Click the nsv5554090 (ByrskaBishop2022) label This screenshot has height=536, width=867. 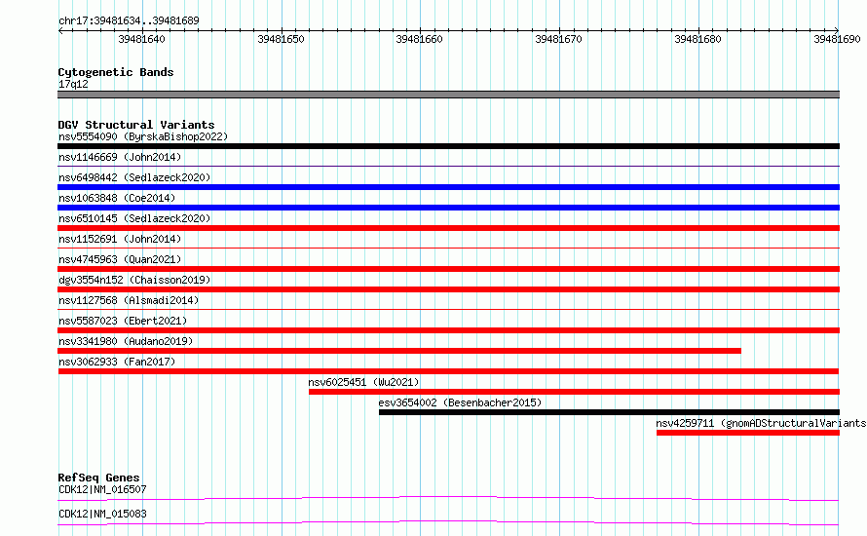tap(143, 136)
